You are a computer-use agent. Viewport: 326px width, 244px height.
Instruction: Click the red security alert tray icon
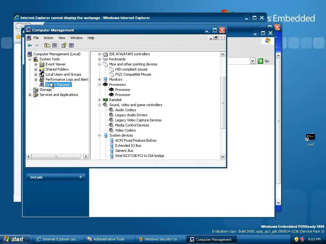point(302,239)
